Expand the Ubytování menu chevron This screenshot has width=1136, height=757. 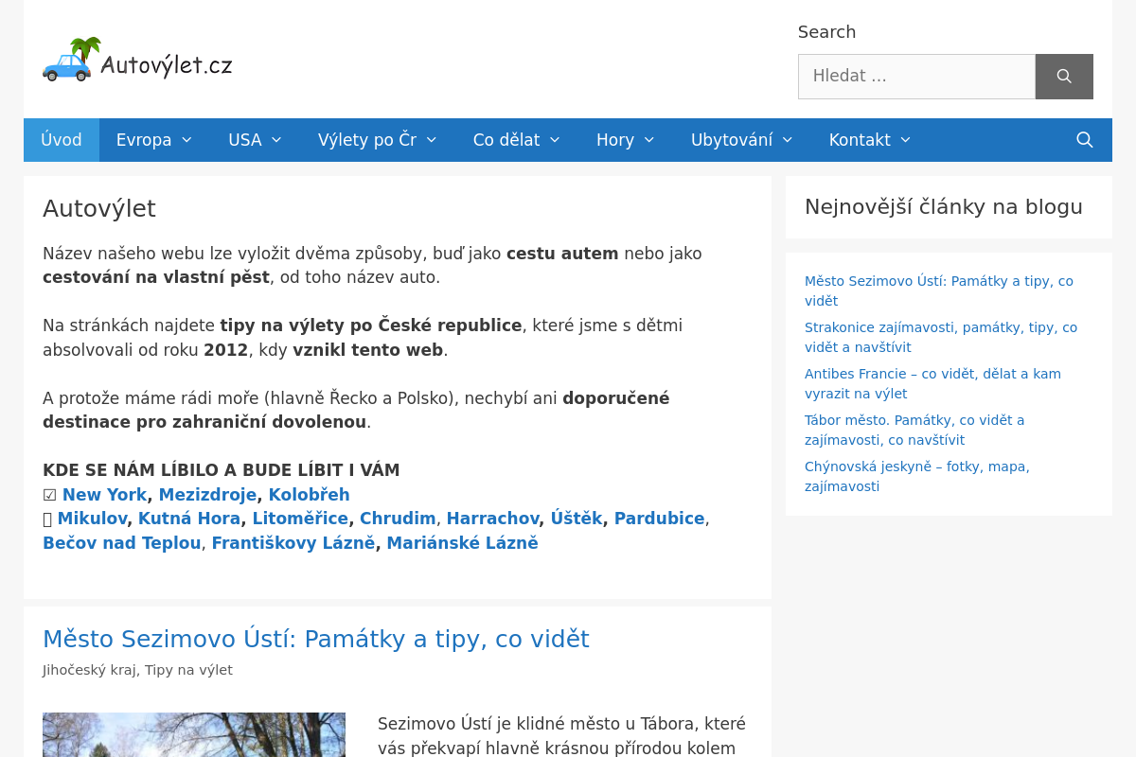[x=788, y=140]
